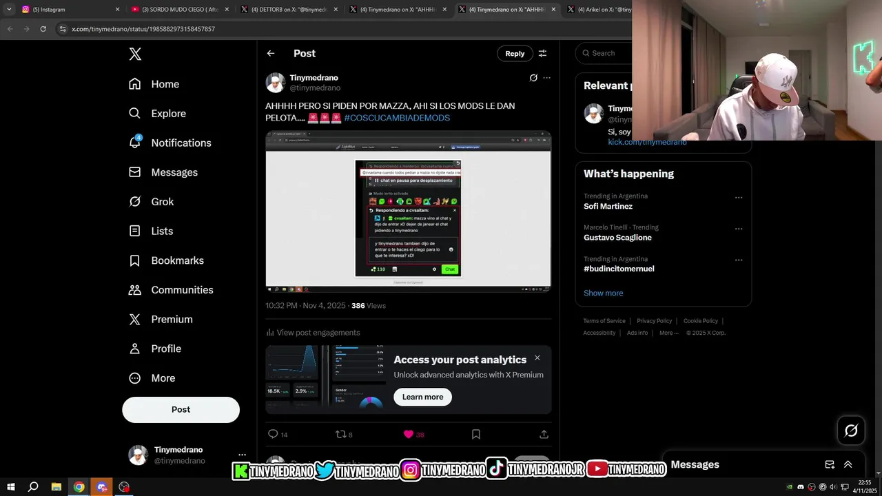Click the Reply button at top
This screenshot has height=496, width=882.
tap(515, 53)
